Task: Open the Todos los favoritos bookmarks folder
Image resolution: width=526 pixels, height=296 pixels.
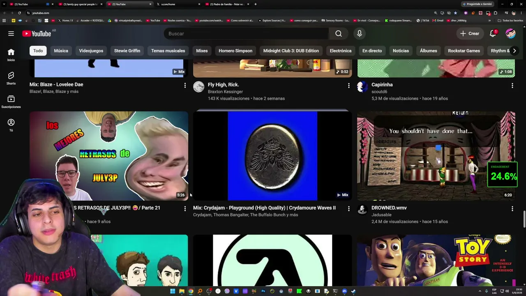Action: pos(510,21)
